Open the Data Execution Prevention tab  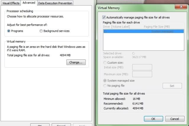55,3
